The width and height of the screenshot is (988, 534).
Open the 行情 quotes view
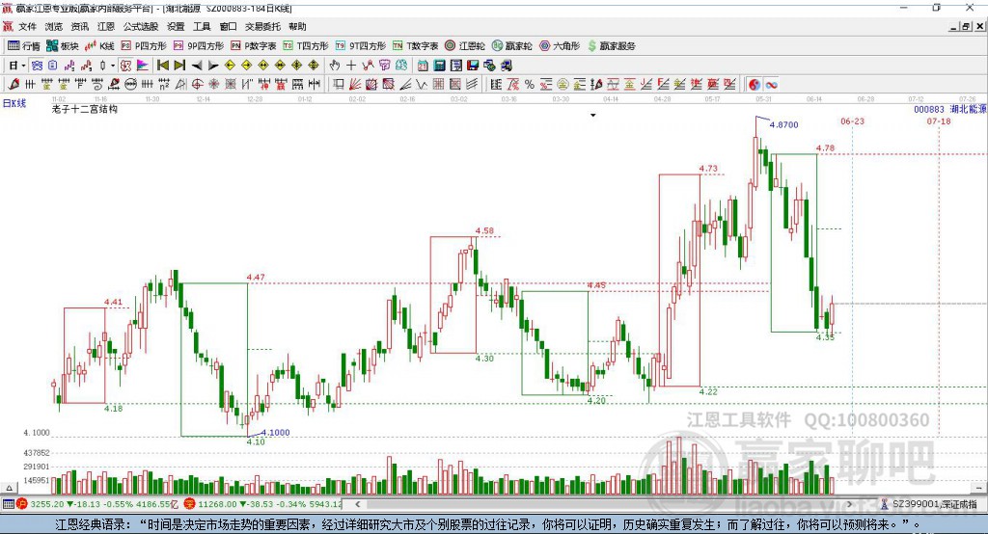click(x=24, y=46)
